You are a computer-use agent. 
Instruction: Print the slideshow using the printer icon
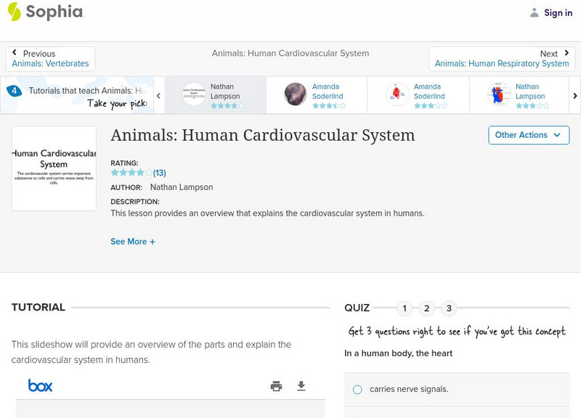tap(276, 386)
